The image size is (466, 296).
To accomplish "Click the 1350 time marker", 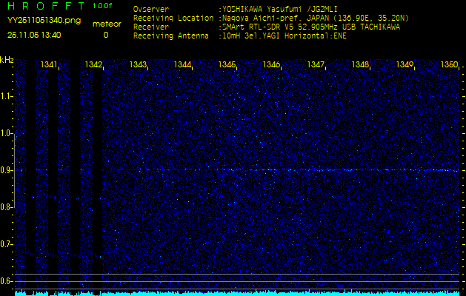I will tap(449, 65).
